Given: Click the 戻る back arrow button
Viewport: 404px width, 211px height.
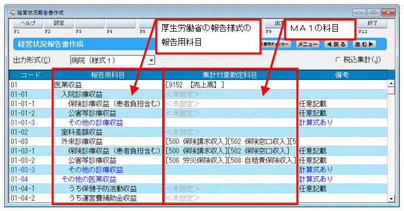Looking at the screenshot, I should [335, 45].
